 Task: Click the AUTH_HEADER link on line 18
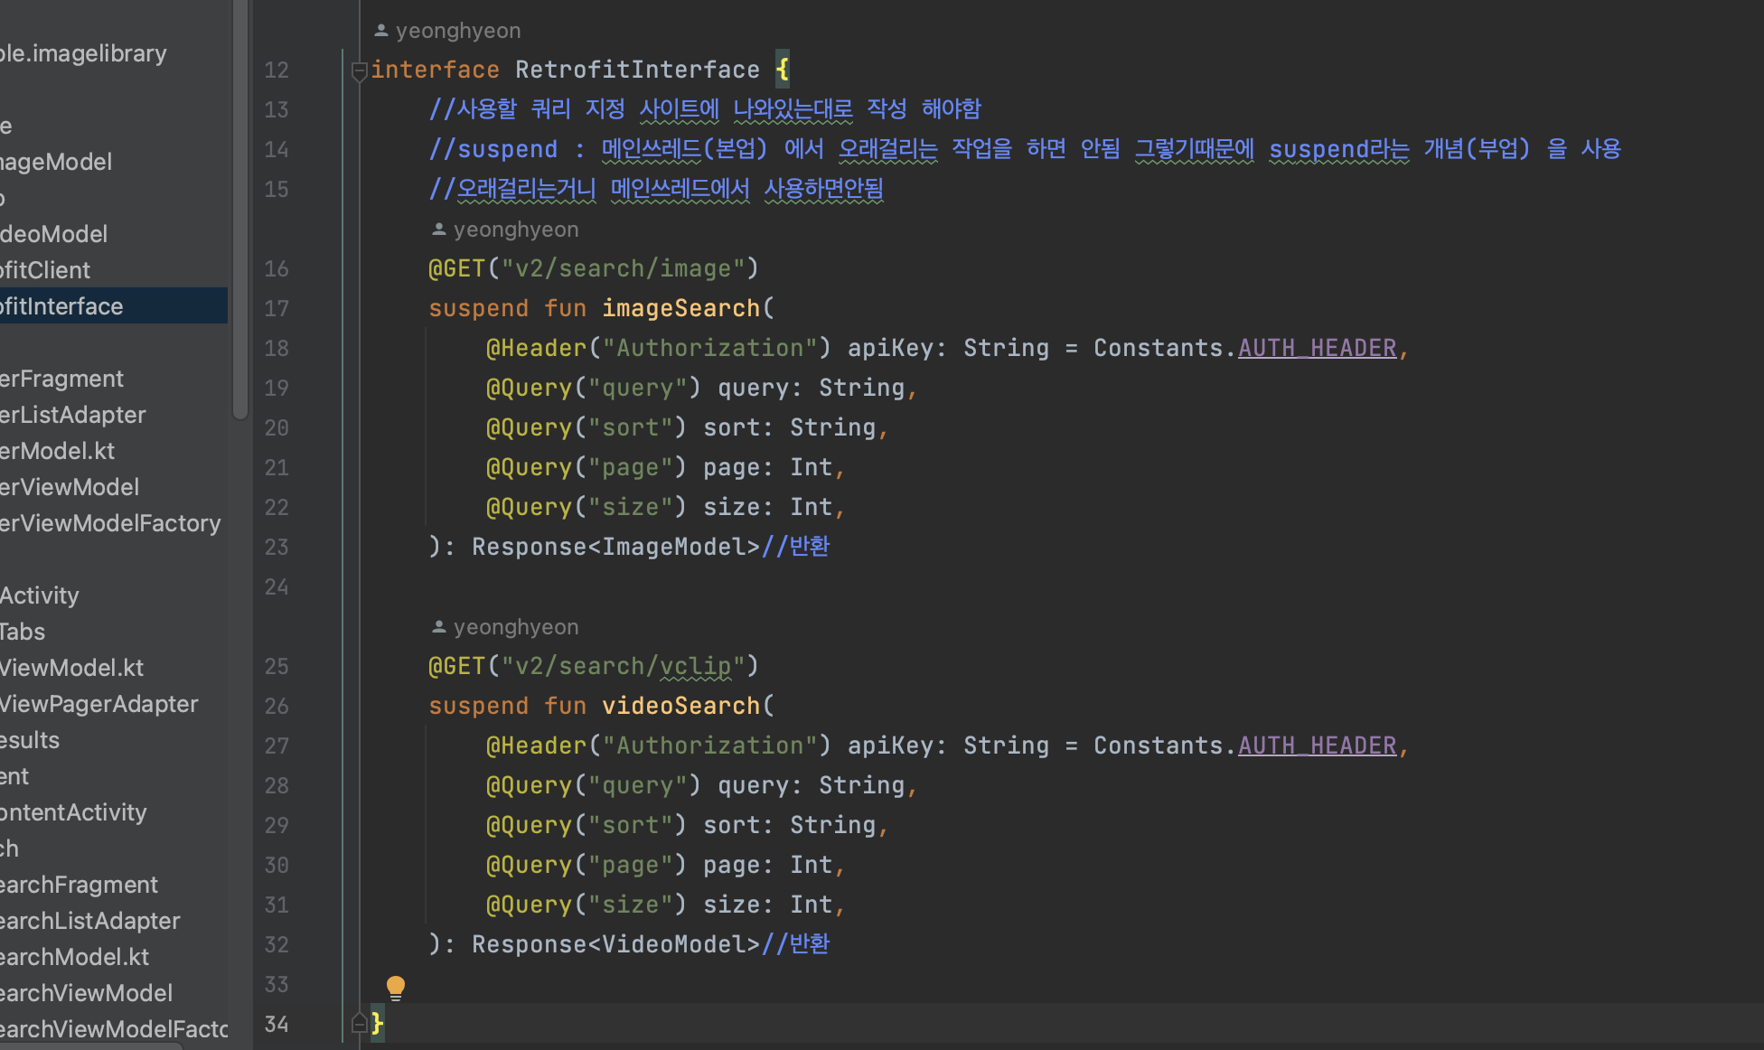coord(1319,348)
